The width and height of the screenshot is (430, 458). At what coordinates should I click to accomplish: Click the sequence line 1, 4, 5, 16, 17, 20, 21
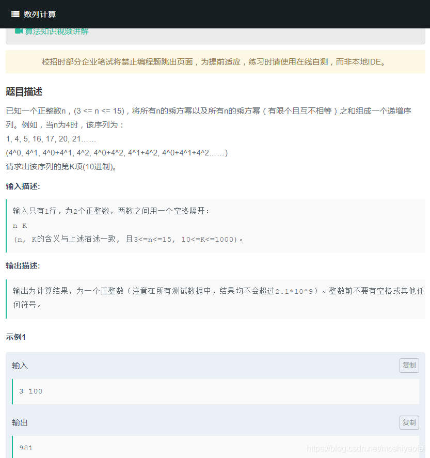pos(51,139)
